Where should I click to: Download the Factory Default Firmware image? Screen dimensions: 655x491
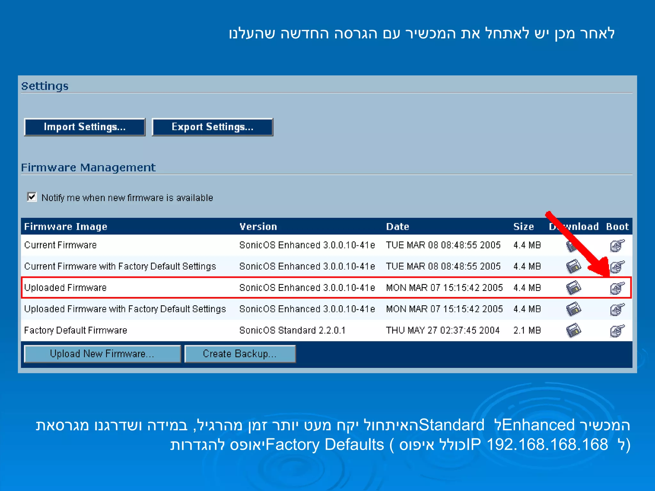pos(573,331)
